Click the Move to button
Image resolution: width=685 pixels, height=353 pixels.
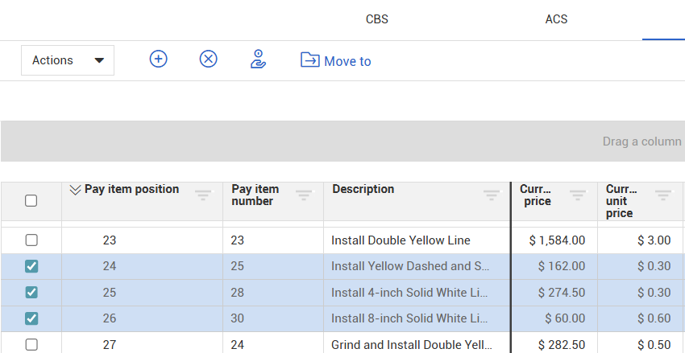pyautogui.click(x=336, y=61)
